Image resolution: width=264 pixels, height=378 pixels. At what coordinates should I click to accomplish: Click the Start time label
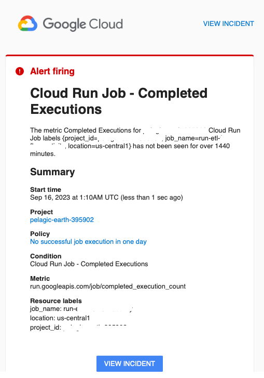pos(46,189)
